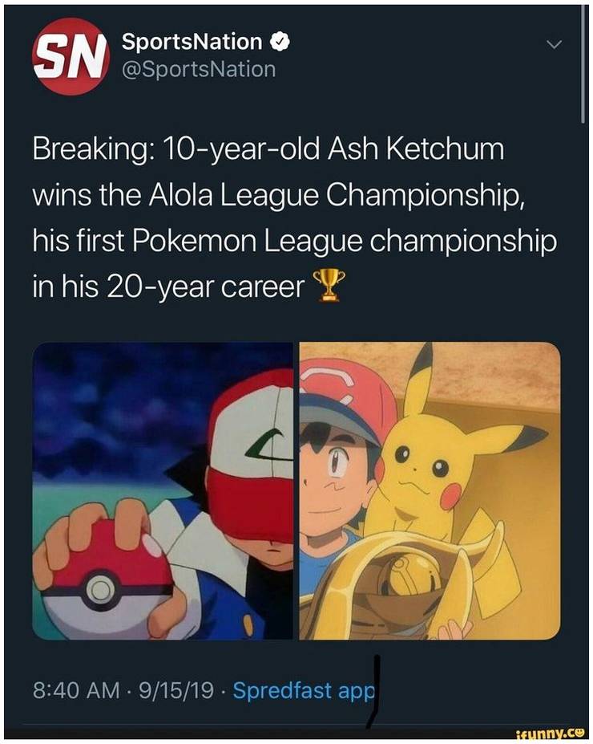
Task: Click the 'Breaking: 10-year-old Ash Ketchum' headline line
Action: pyautogui.click(x=268, y=149)
